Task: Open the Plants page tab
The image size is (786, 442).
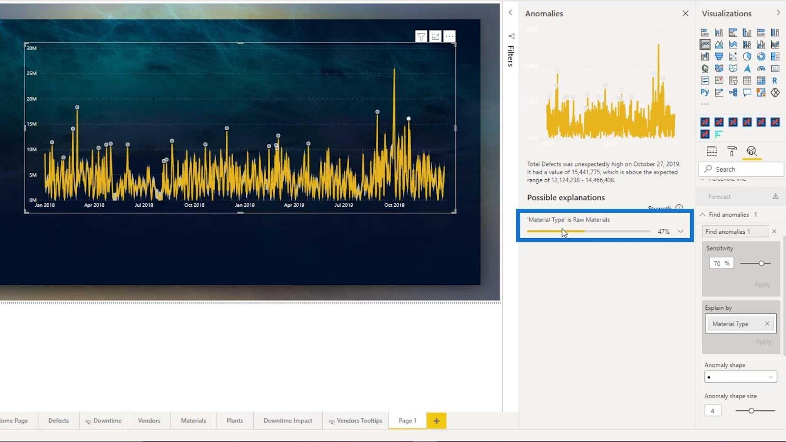Action: pyautogui.click(x=235, y=420)
